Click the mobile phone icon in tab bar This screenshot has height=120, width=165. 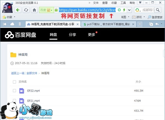[x=20, y=24]
